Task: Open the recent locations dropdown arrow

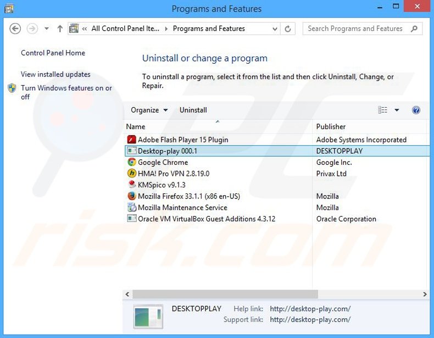Action: tap(47, 29)
